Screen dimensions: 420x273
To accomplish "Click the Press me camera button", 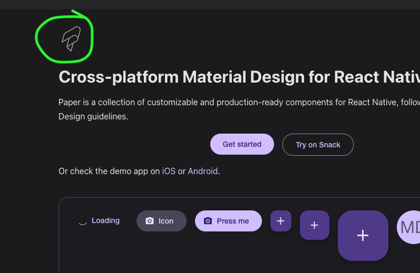I will 229,221.
